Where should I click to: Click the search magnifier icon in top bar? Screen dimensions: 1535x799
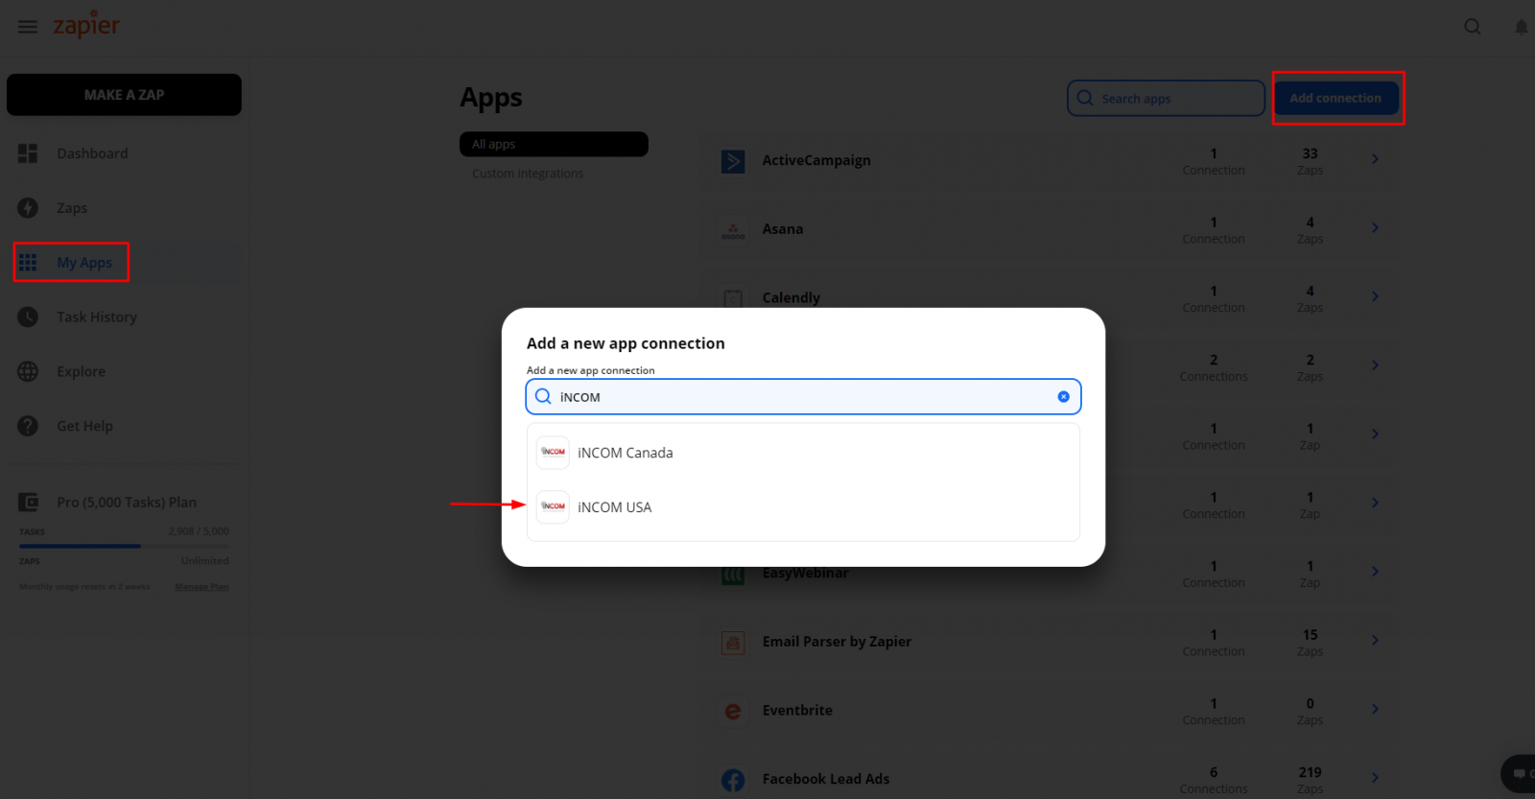(1472, 27)
